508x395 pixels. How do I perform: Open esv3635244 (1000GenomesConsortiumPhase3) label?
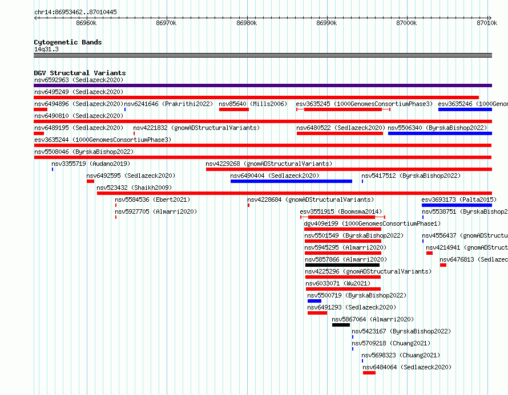point(103,140)
